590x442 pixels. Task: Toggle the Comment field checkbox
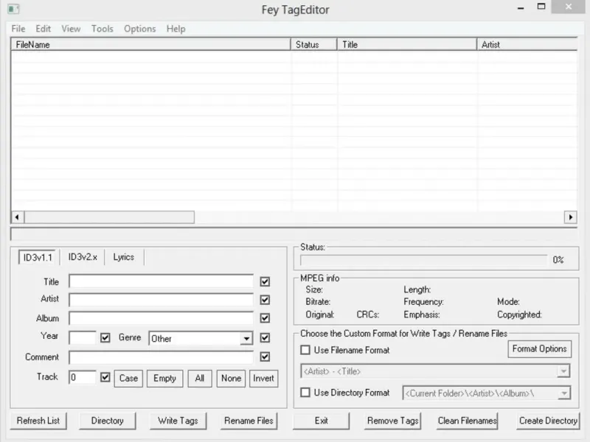[x=265, y=357]
